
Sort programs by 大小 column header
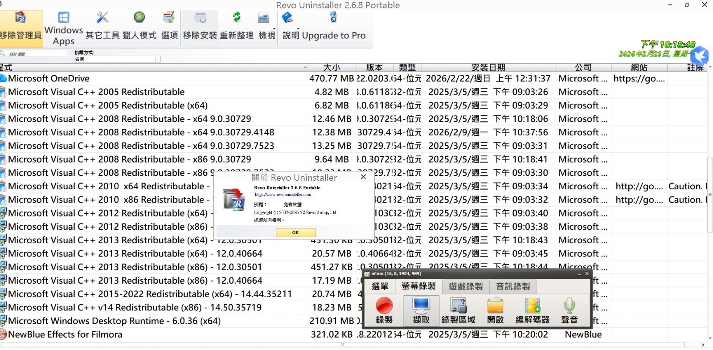click(x=332, y=67)
